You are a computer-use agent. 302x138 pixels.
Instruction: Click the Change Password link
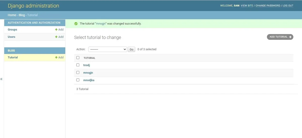coord(268,6)
